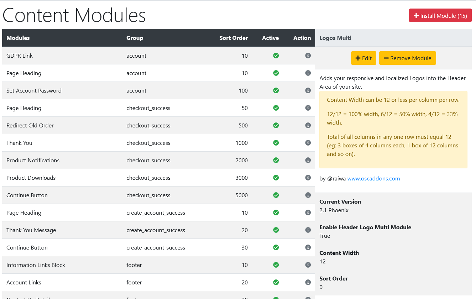476x299 pixels.
Task: Click active checkmark on Account Links row
Action: pos(276,282)
